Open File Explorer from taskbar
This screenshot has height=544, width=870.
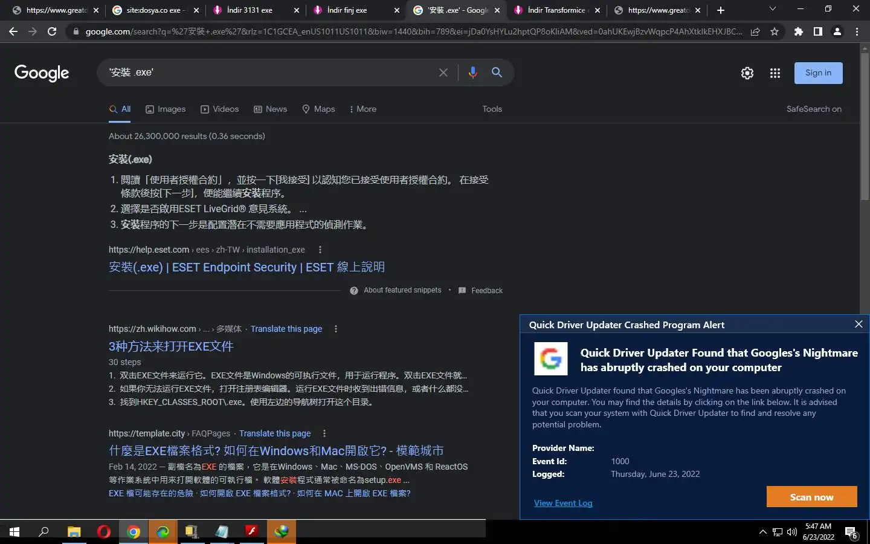[74, 532]
